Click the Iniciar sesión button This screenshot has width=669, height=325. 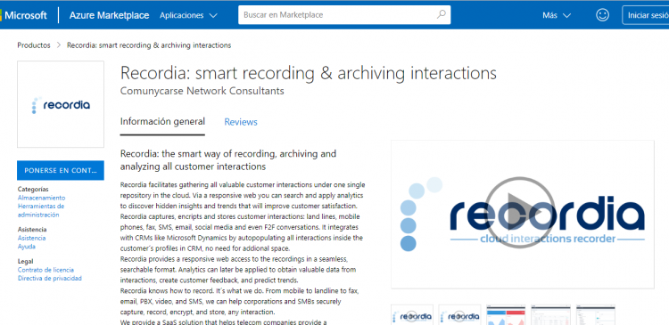(646, 15)
